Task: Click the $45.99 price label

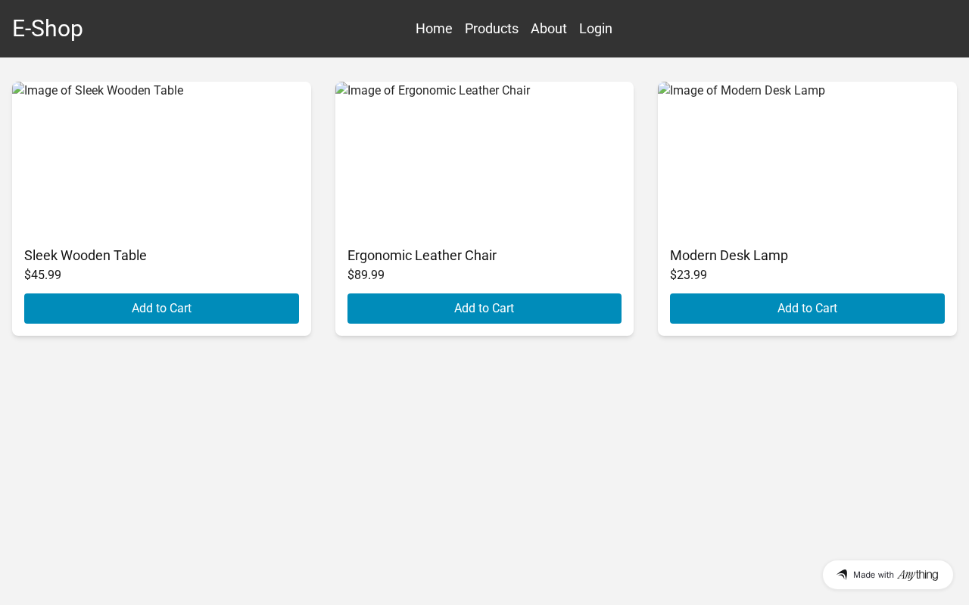Action: tap(42, 275)
